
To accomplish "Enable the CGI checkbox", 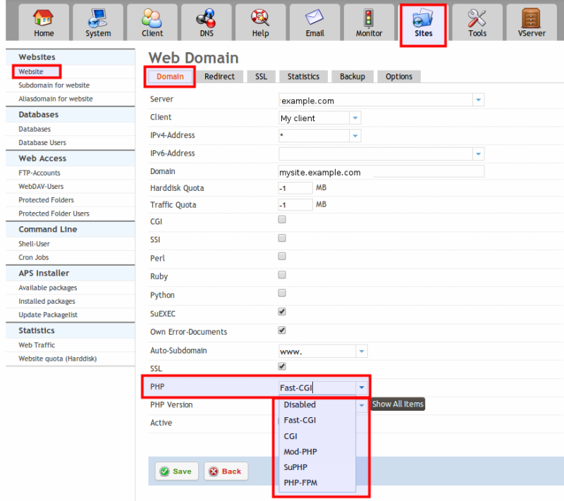I will (282, 220).
